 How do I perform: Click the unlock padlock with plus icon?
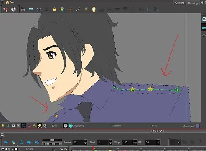tap(62, 9)
